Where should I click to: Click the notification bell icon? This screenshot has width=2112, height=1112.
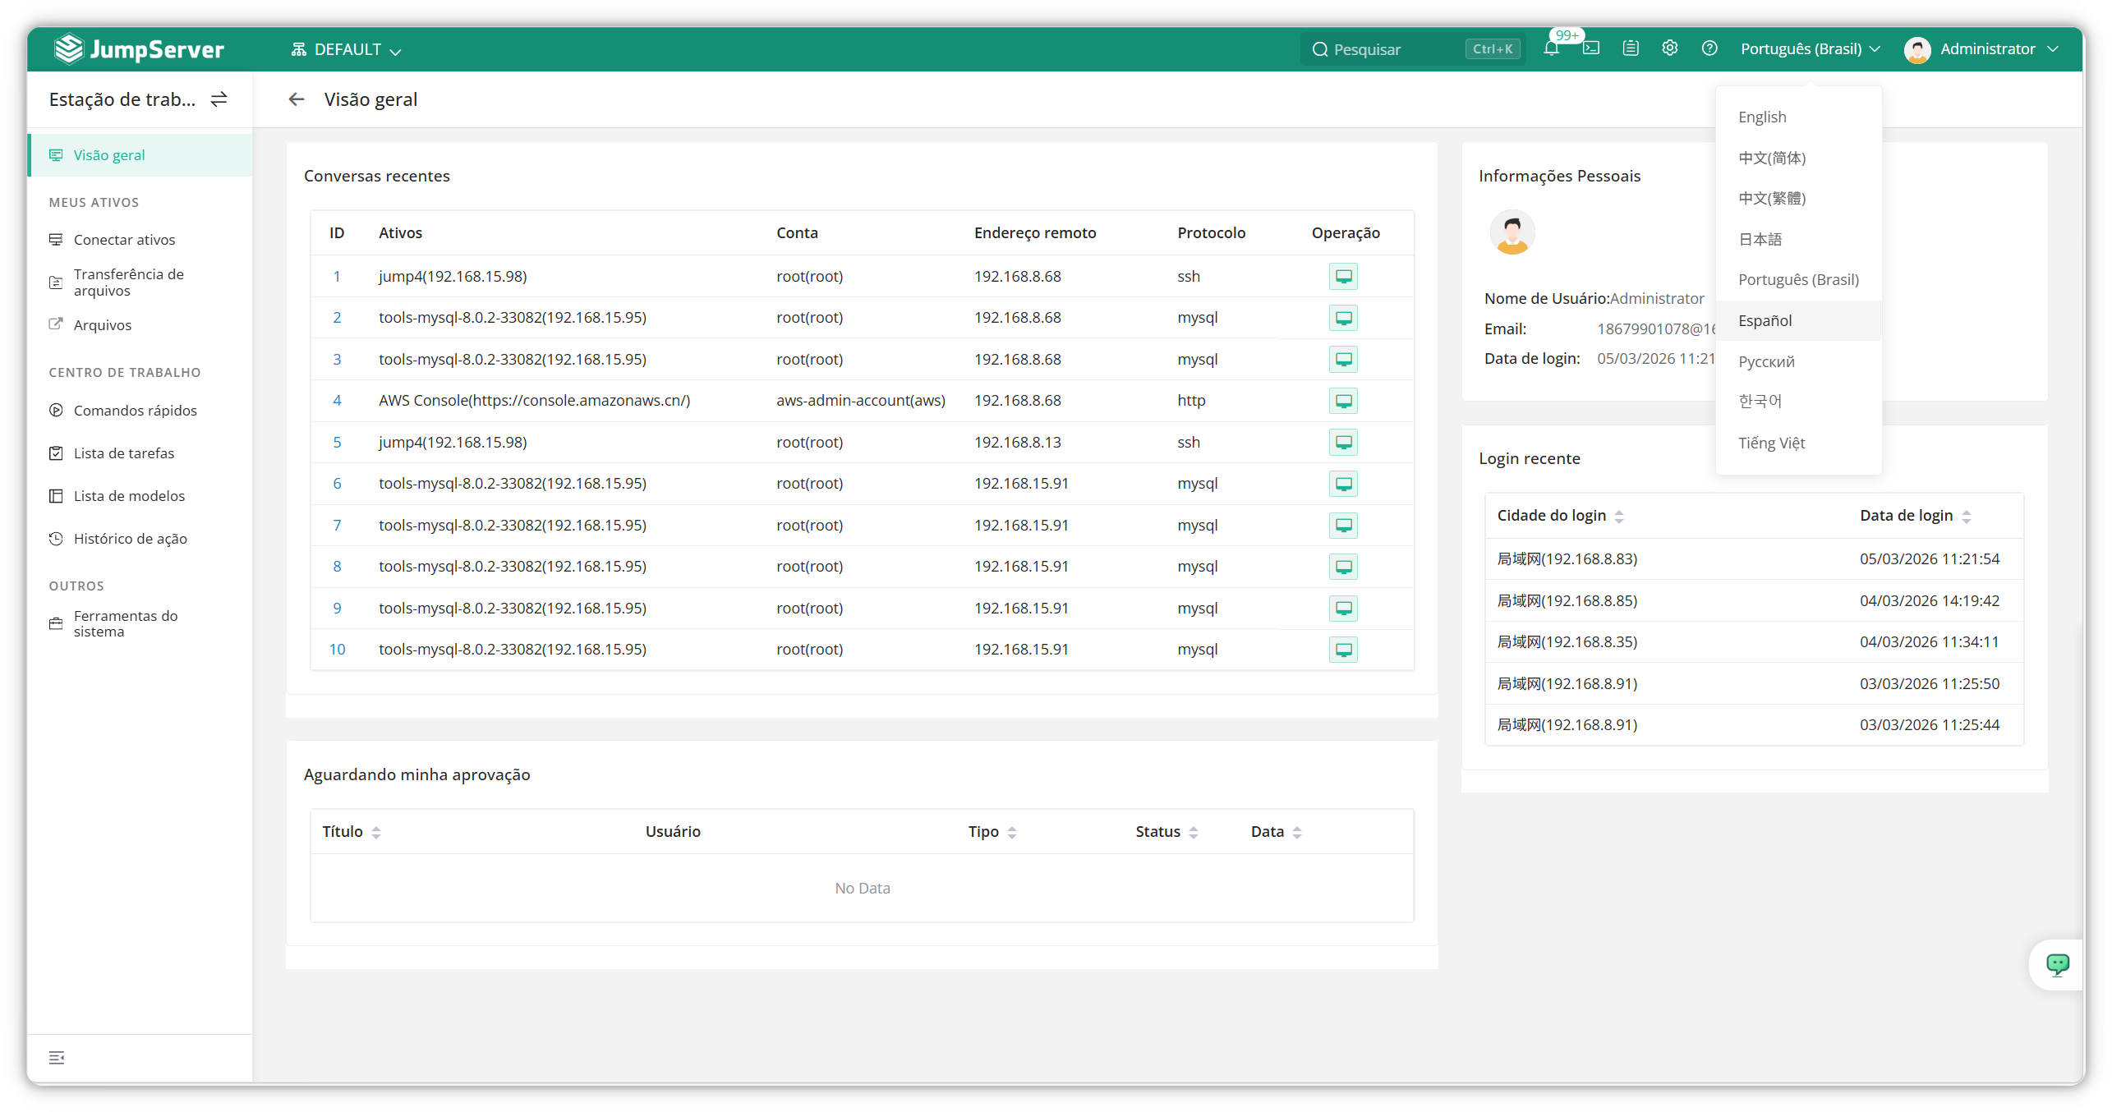pos(1551,48)
